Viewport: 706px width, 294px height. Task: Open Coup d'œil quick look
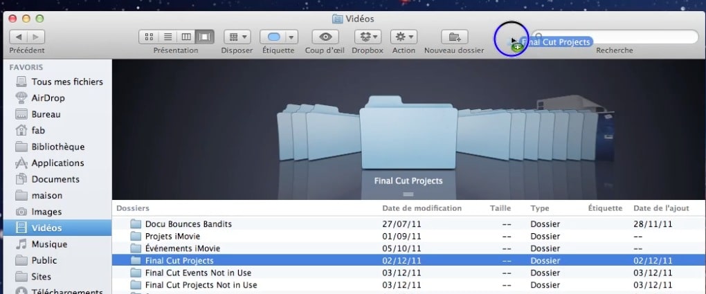(x=325, y=37)
